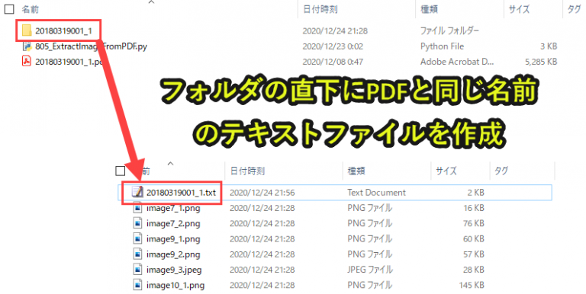Viewport: 586px width, 294px height.
Task: Select file name image10_1.png
Action: coord(175,286)
